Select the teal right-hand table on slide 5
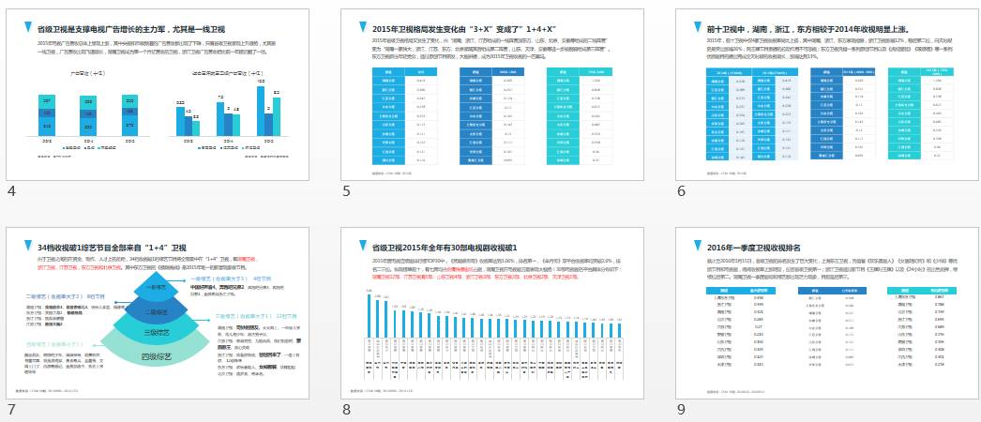 coord(580,117)
